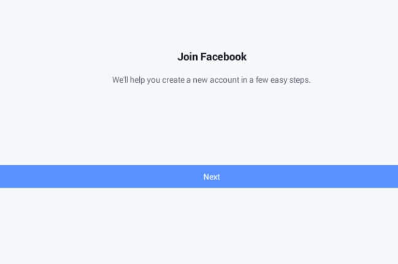The width and height of the screenshot is (398, 264).
Task: Proceed to next step of Join Facebook
Action: point(199,176)
